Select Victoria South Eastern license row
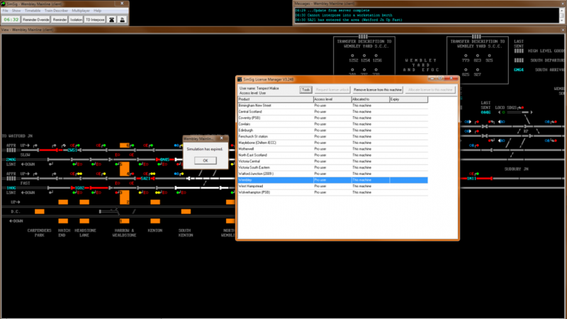Screen dimensions: 567x319 click(332, 167)
